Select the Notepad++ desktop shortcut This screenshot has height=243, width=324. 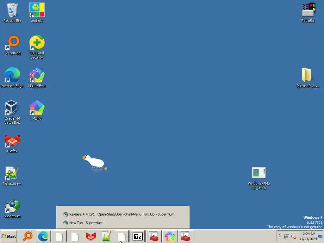(x=12, y=176)
